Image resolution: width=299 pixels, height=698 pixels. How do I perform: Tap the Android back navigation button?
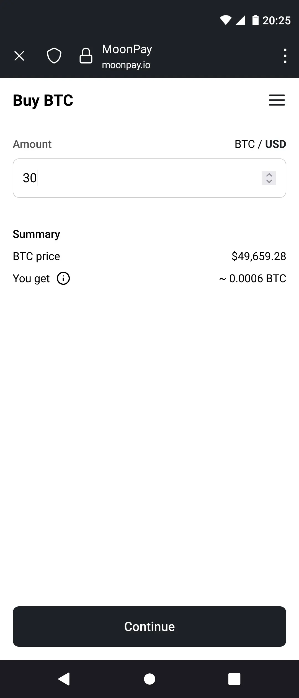coord(64,679)
